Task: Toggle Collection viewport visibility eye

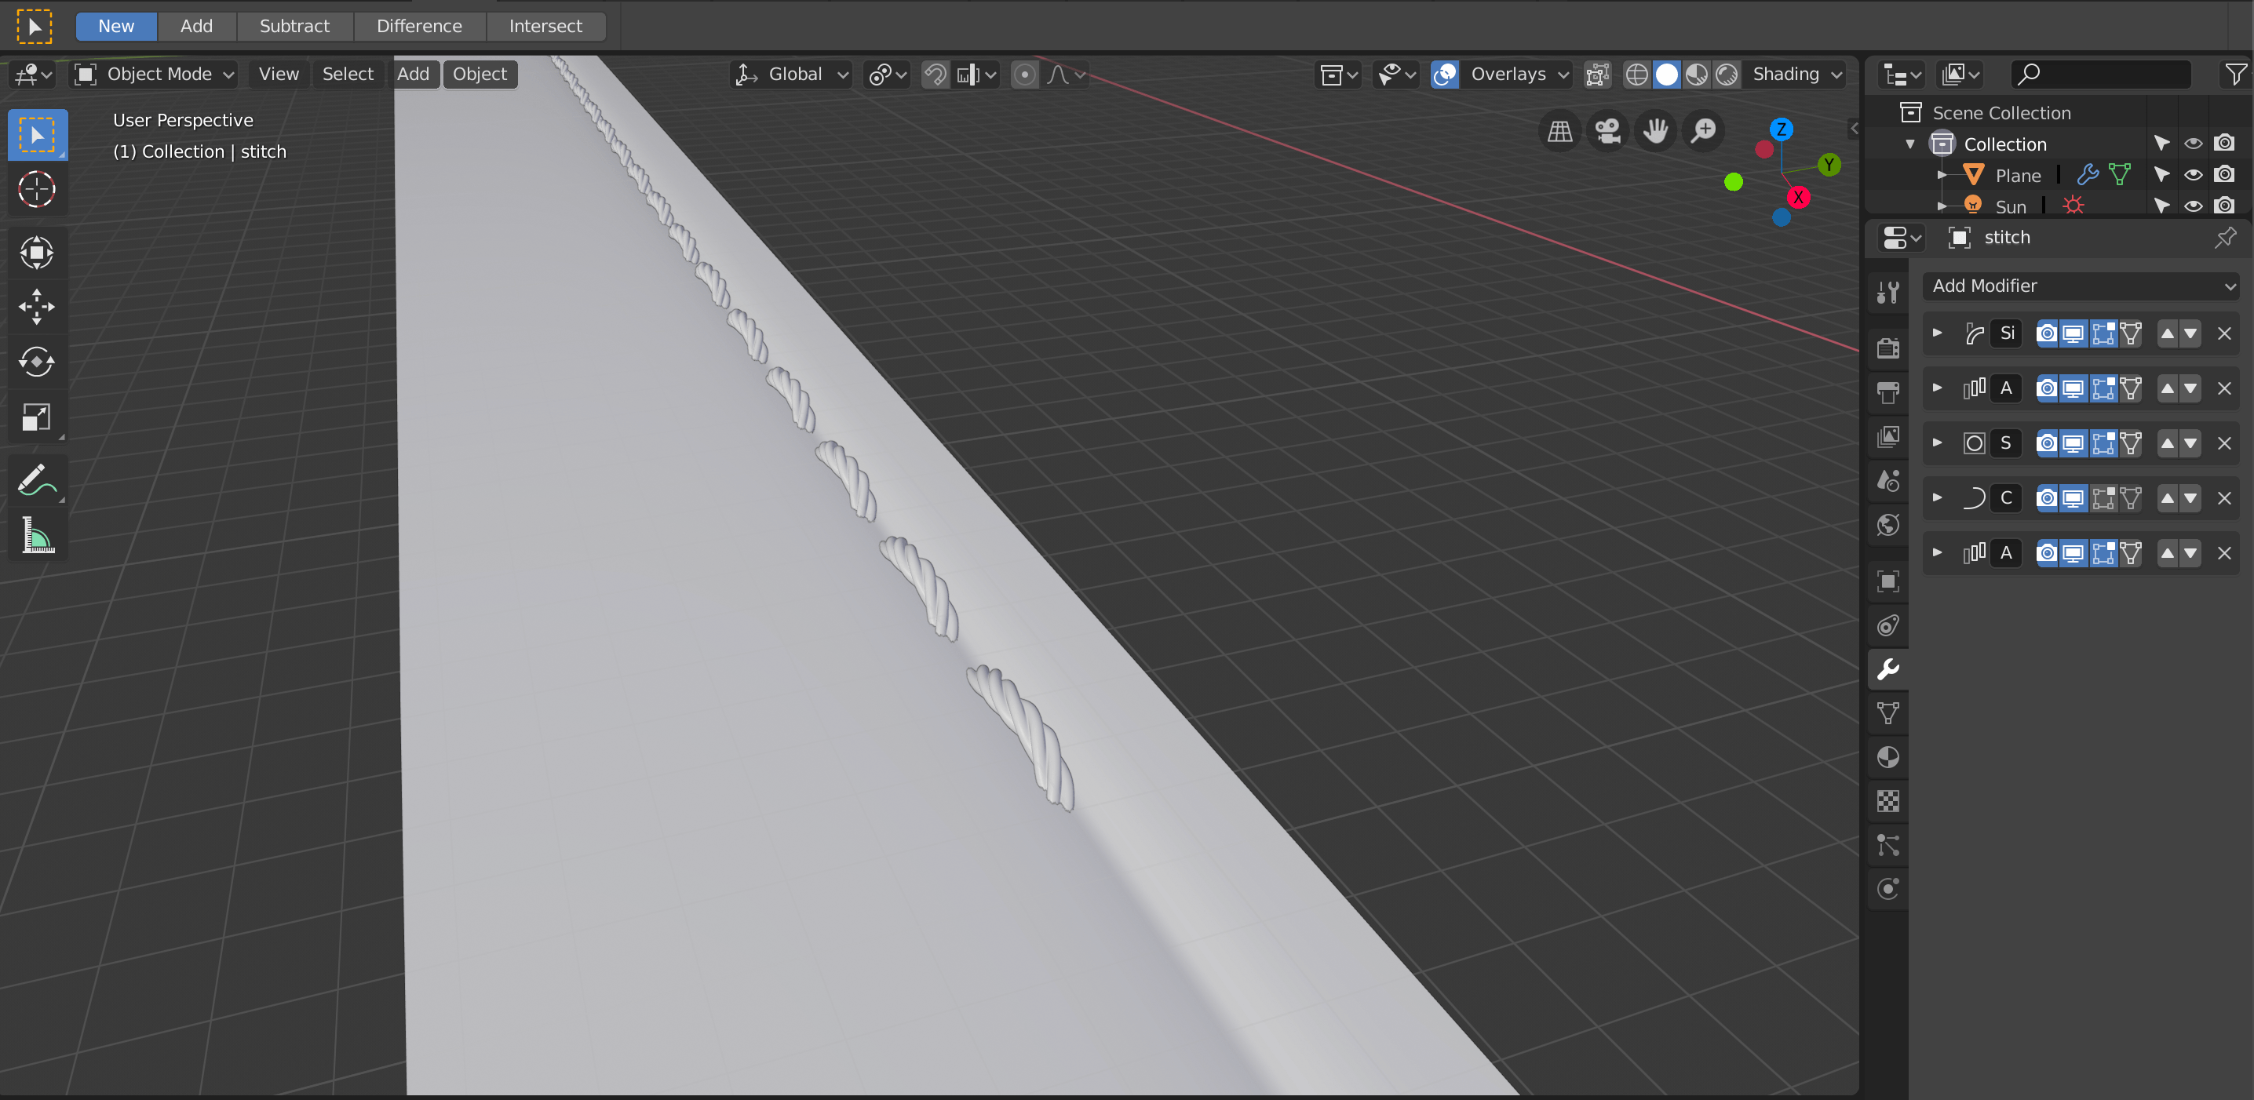Action: 2193,144
